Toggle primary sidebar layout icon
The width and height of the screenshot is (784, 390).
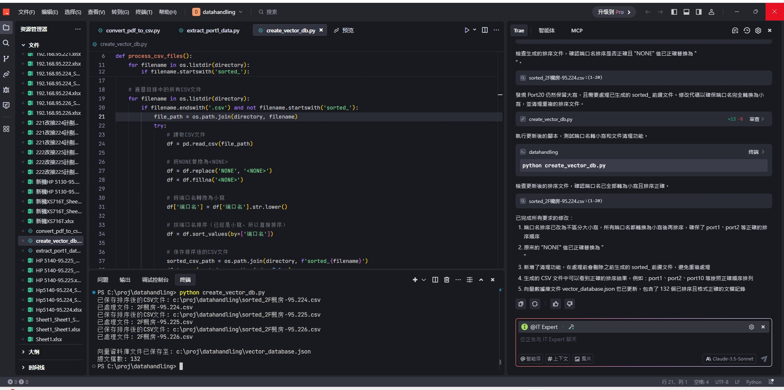click(x=674, y=12)
